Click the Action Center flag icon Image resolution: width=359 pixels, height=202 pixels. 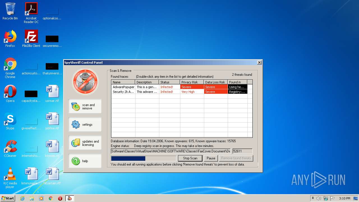332,198
